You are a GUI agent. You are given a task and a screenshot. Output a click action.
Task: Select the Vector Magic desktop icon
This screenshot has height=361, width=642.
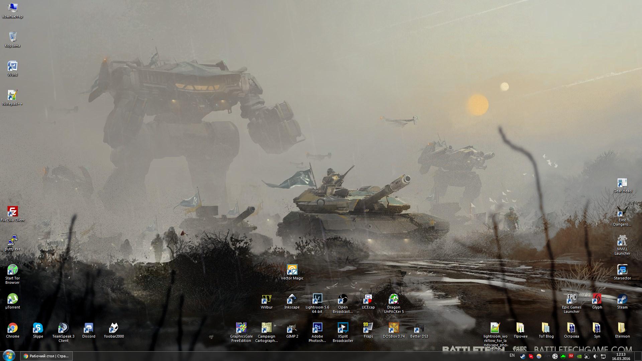pyautogui.click(x=292, y=270)
